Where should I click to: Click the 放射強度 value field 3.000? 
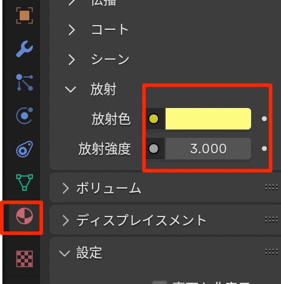(x=208, y=149)
